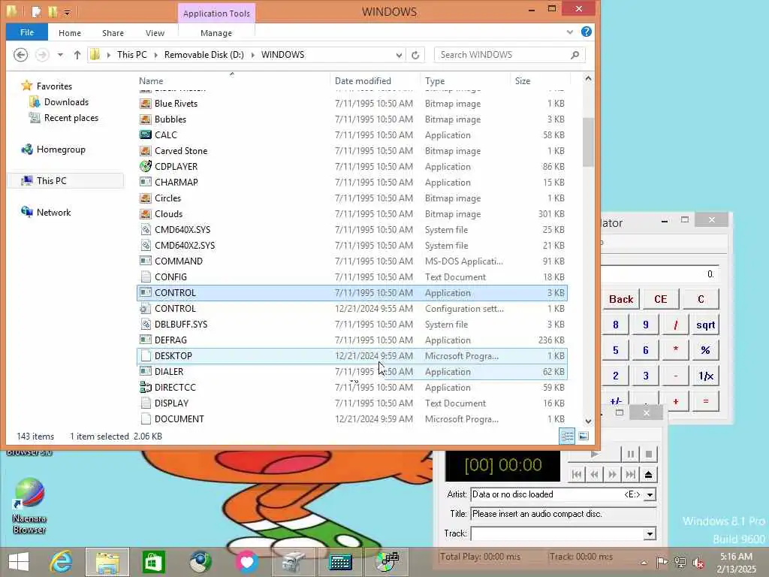Viewport: 769px width, 577px height.
Task: Click the file list vertical scrollbar thumb
Action: click(x=588, y=142)
